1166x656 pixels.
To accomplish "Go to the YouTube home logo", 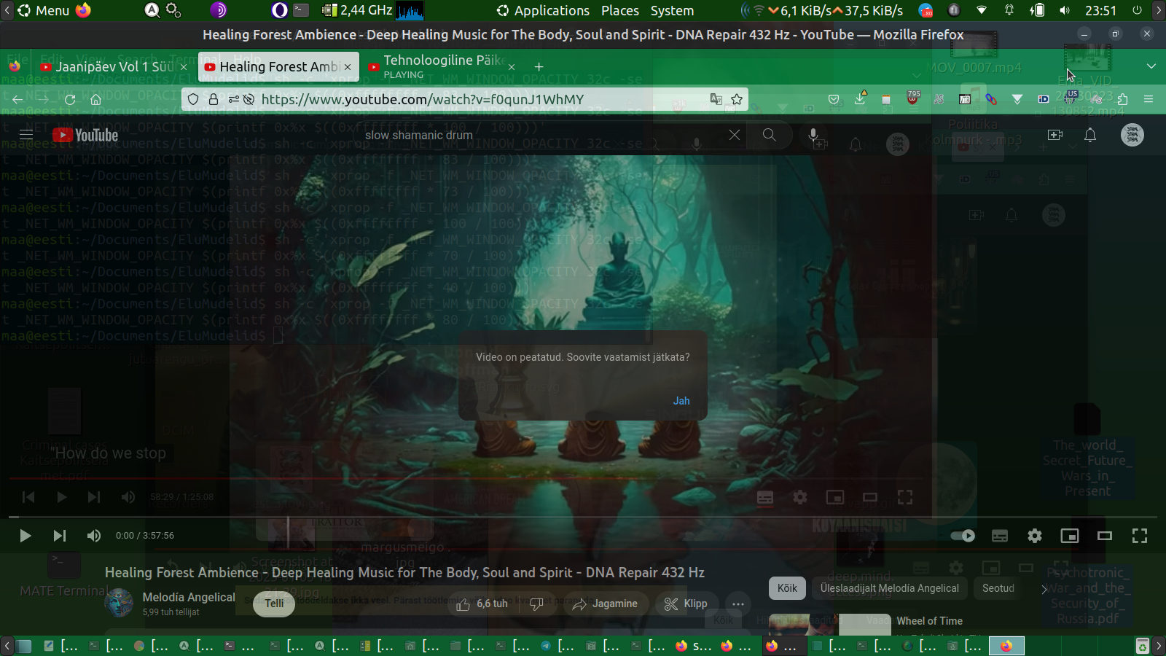I will click(x=85, y=135).
